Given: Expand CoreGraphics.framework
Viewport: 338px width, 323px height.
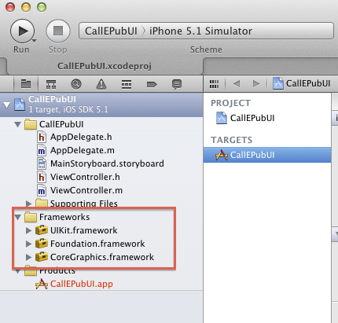Looking at the screenshot, I should pyautogui.click(x=28, y=257).
